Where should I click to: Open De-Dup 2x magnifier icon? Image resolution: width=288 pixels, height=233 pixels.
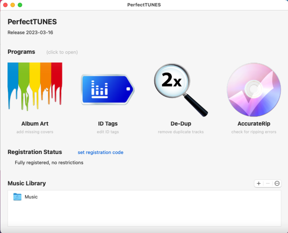coord(181,90)
